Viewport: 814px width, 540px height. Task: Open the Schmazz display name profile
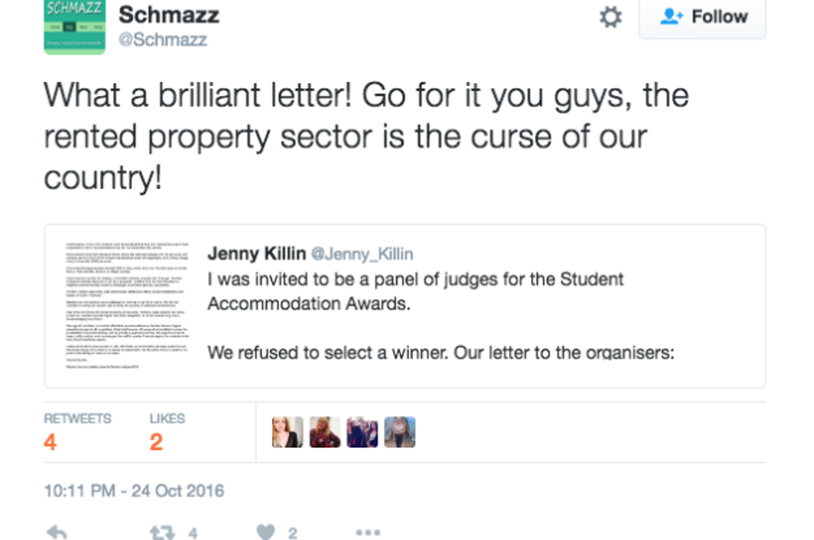click(x=169, y=15)
